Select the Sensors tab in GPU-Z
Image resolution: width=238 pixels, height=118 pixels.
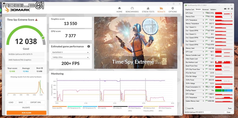click(x=198, y=9)
